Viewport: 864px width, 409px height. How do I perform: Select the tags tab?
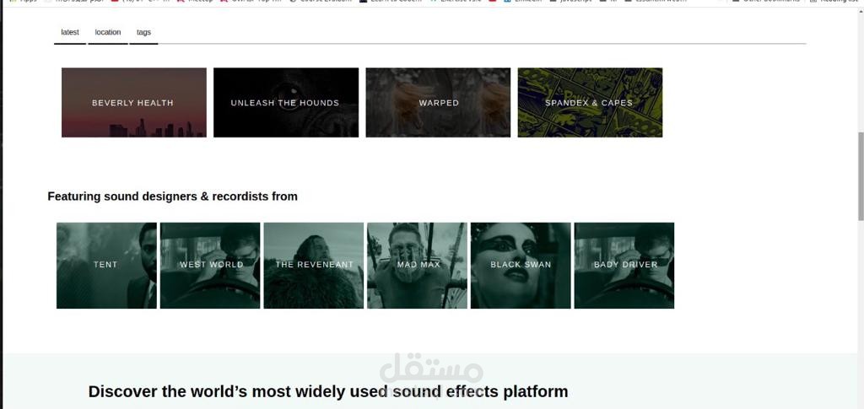(143, 33)
